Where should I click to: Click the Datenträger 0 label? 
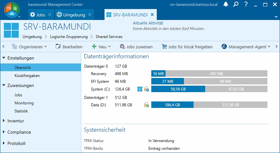(96, 66)
